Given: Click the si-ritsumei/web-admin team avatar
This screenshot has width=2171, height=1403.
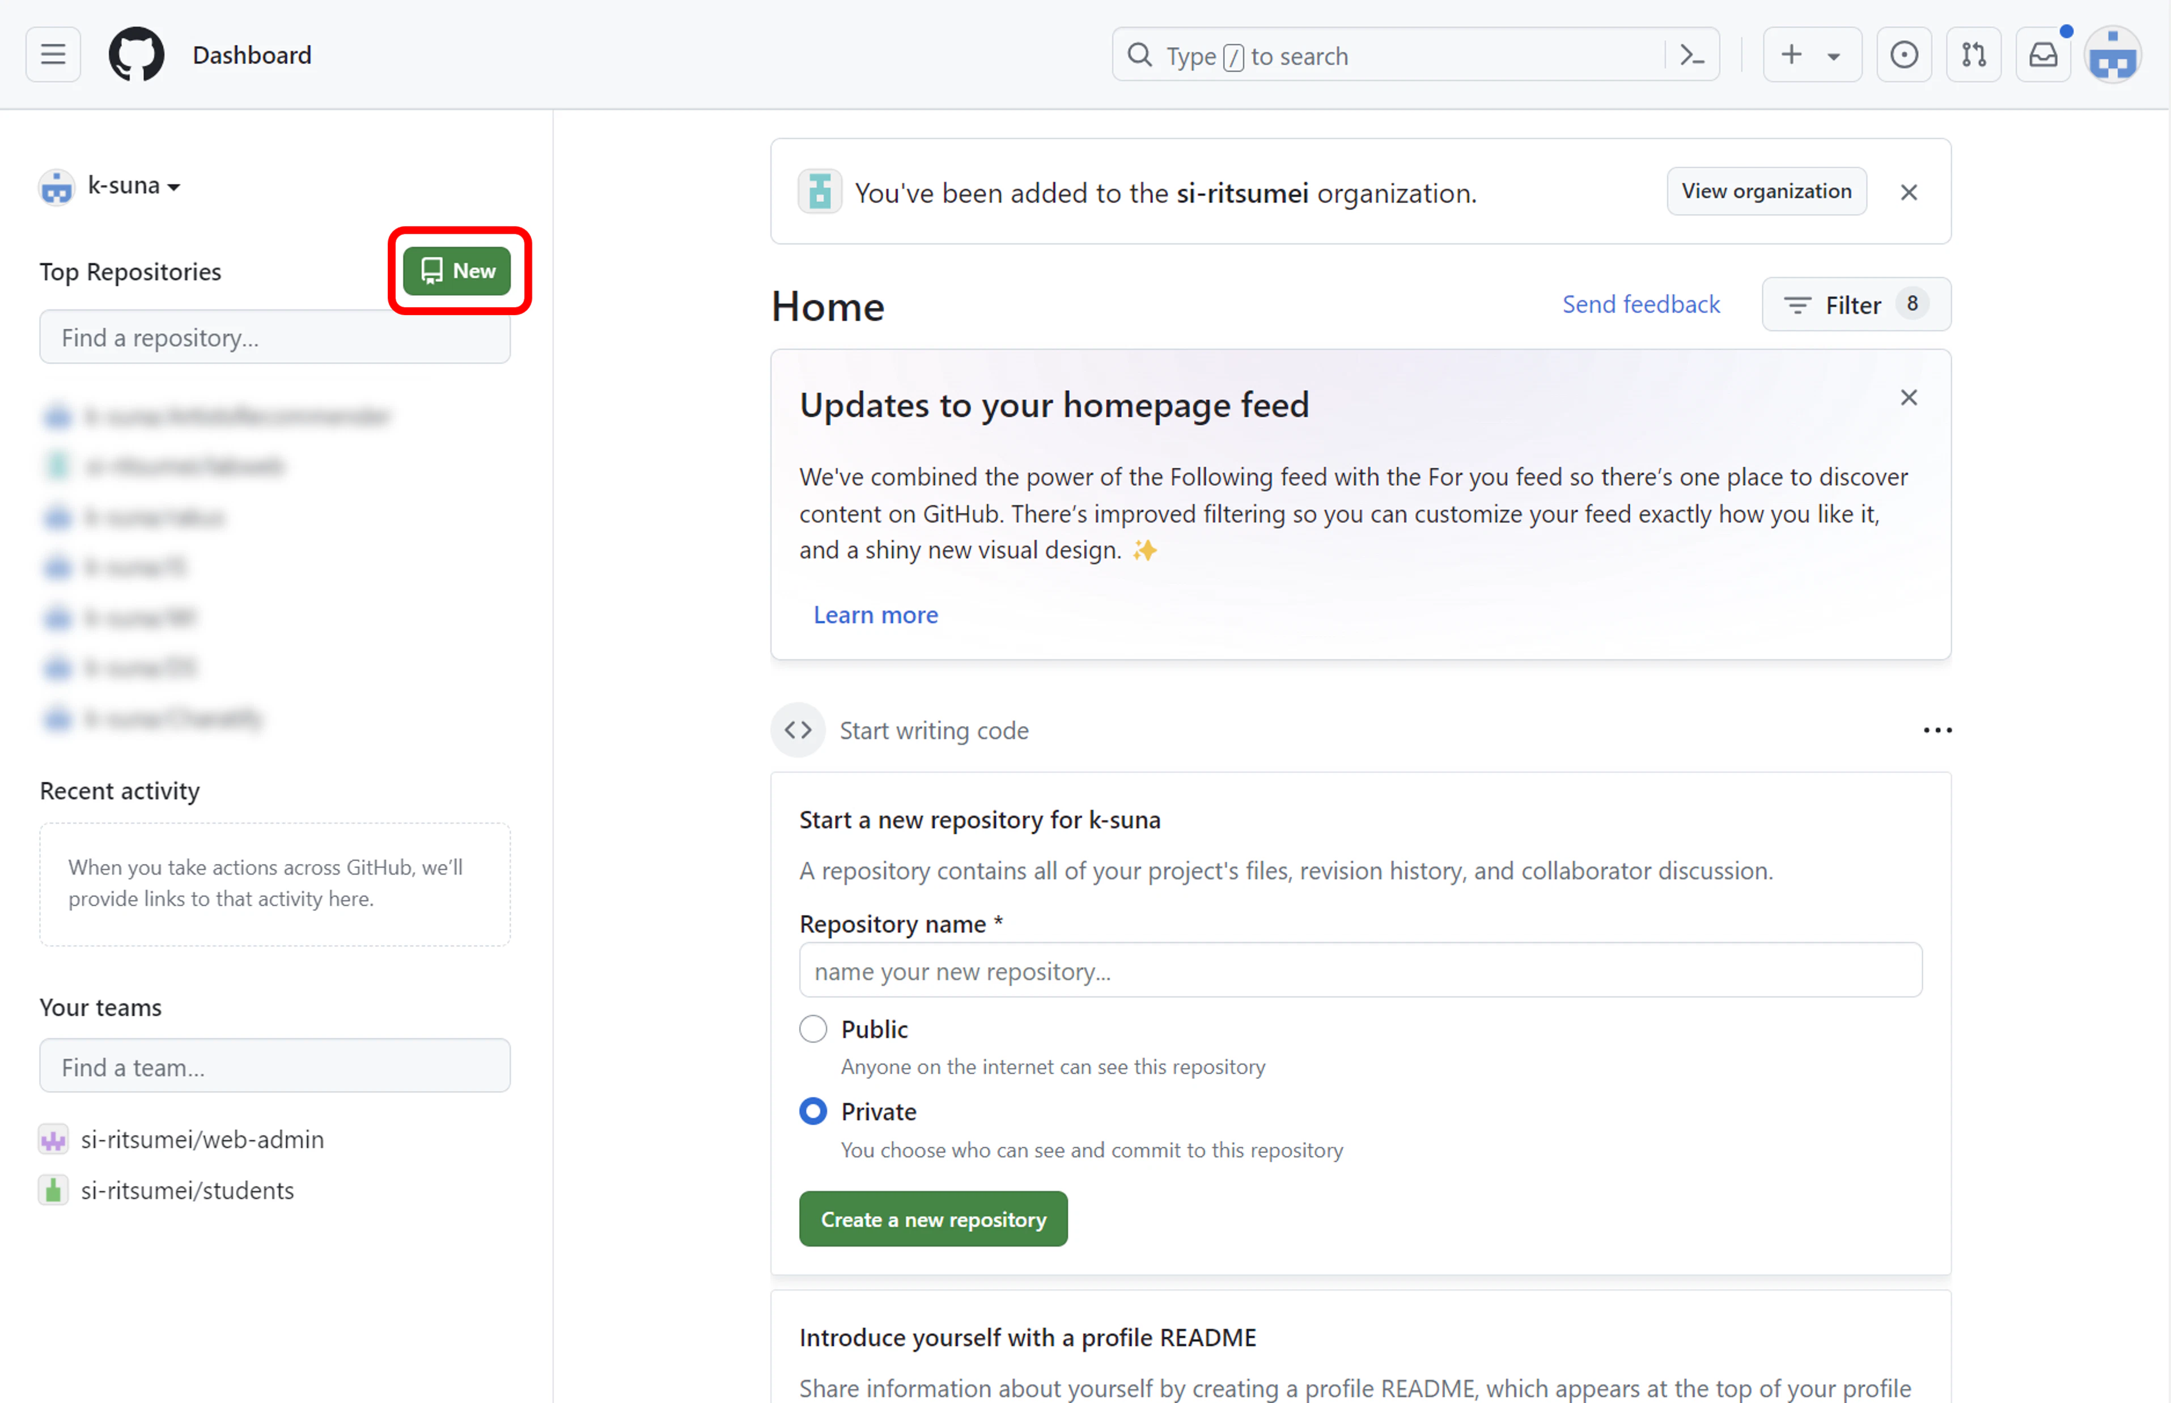Looking at the screenshot, I should point(54,1139).
